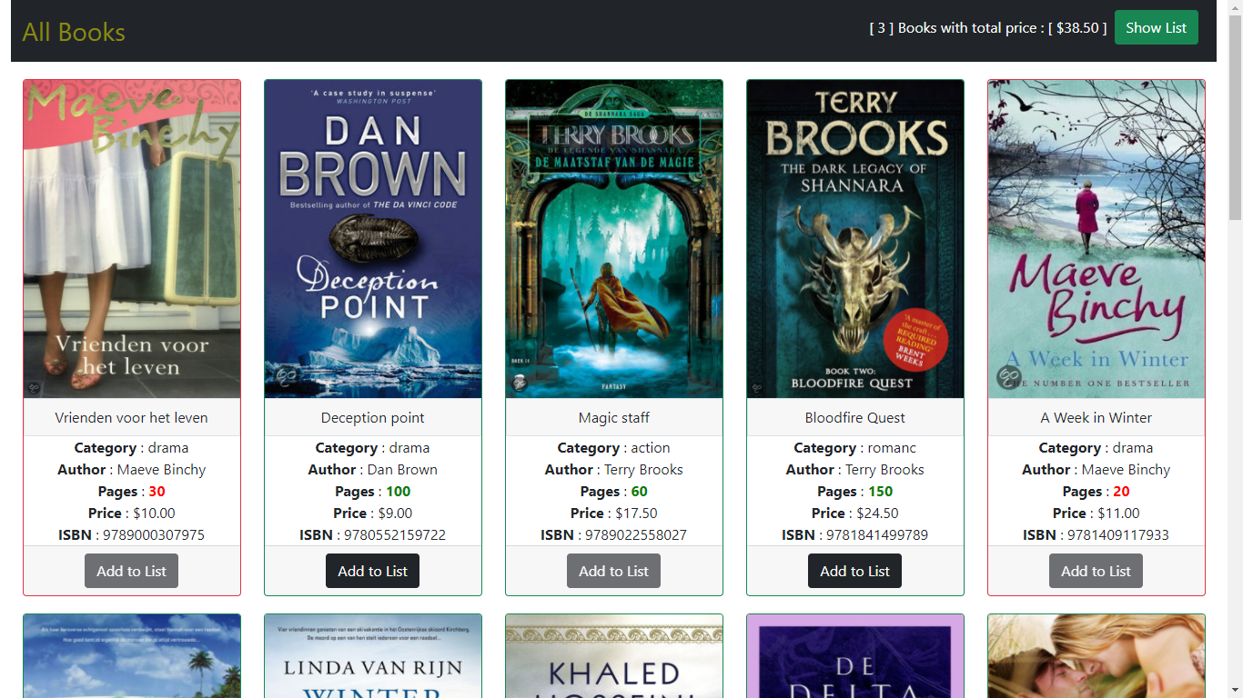Select the A Week in Winter cover
The height and width of the screenshot is (698, 1243).
(x=1096, y=239)
